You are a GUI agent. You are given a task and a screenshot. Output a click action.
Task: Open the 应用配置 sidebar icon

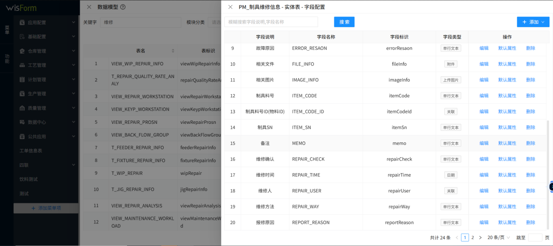(22, 22)
